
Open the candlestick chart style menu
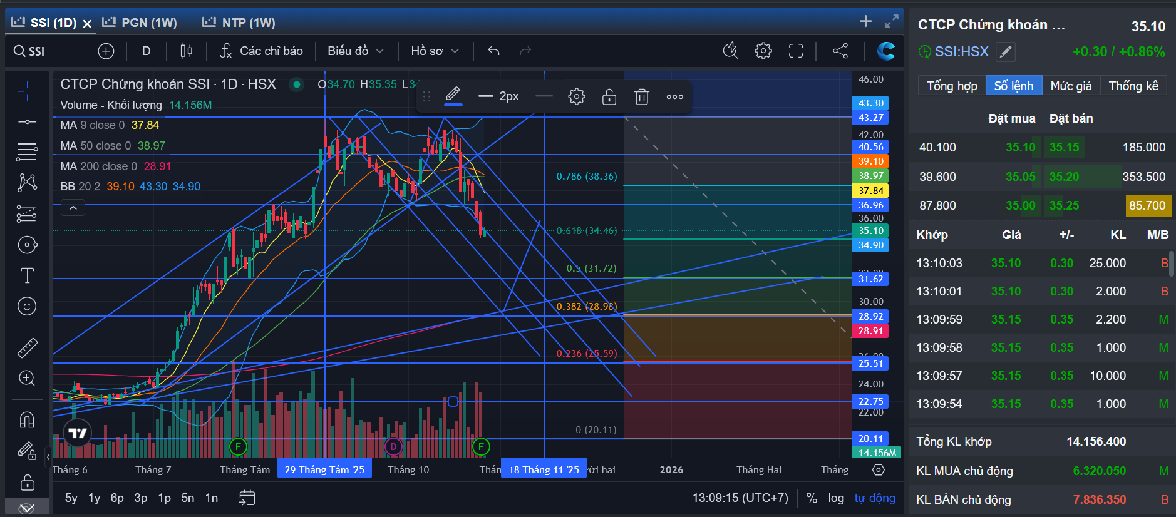pyautogui.click(x=186, y=51)
